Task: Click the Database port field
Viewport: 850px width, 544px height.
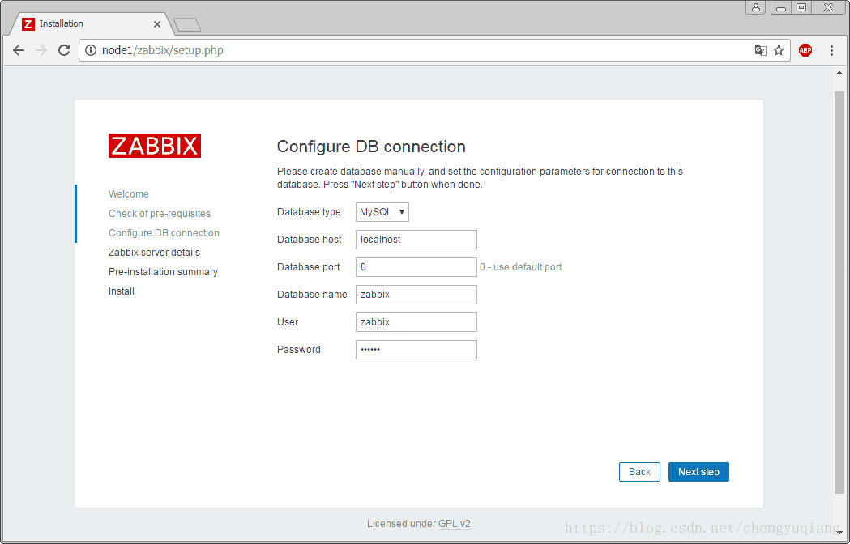Action: pyautogui.click(x=416, y=267)
